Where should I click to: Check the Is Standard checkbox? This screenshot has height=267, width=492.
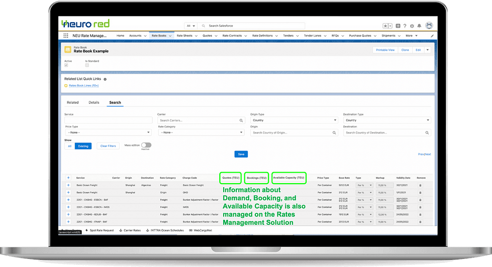87,65
